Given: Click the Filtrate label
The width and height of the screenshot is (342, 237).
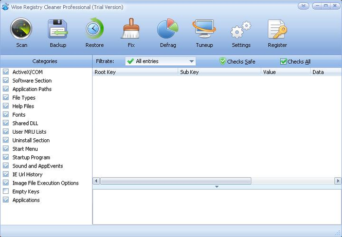Looking at the screenshot, I should point(105,61).
